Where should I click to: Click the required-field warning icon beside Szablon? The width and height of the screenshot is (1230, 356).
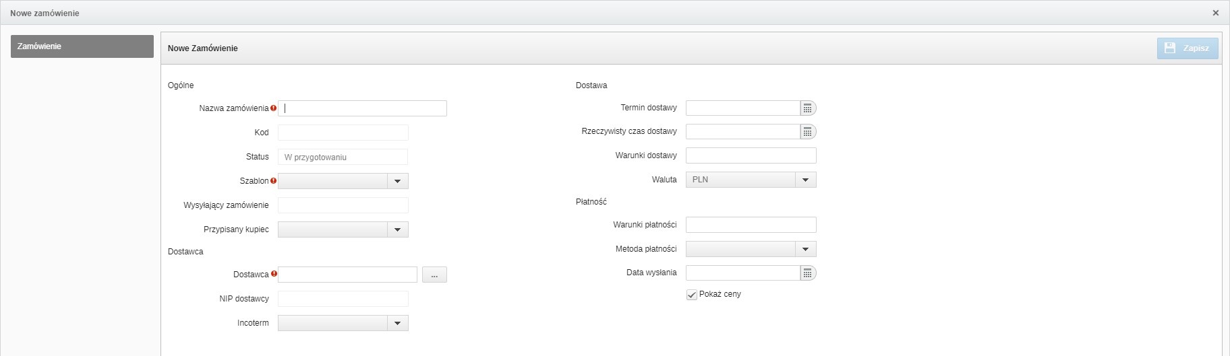[273, 181]
